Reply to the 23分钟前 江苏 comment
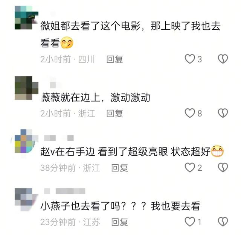This screenshot has width=241, height=235. click(x=120, y=222)
